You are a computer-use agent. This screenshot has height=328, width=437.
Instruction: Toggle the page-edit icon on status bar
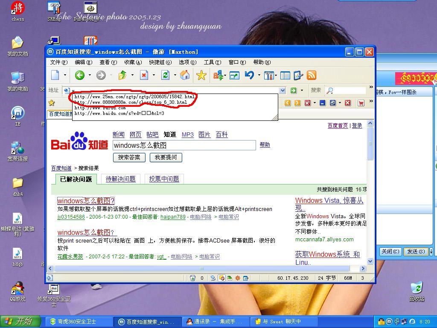245,278
